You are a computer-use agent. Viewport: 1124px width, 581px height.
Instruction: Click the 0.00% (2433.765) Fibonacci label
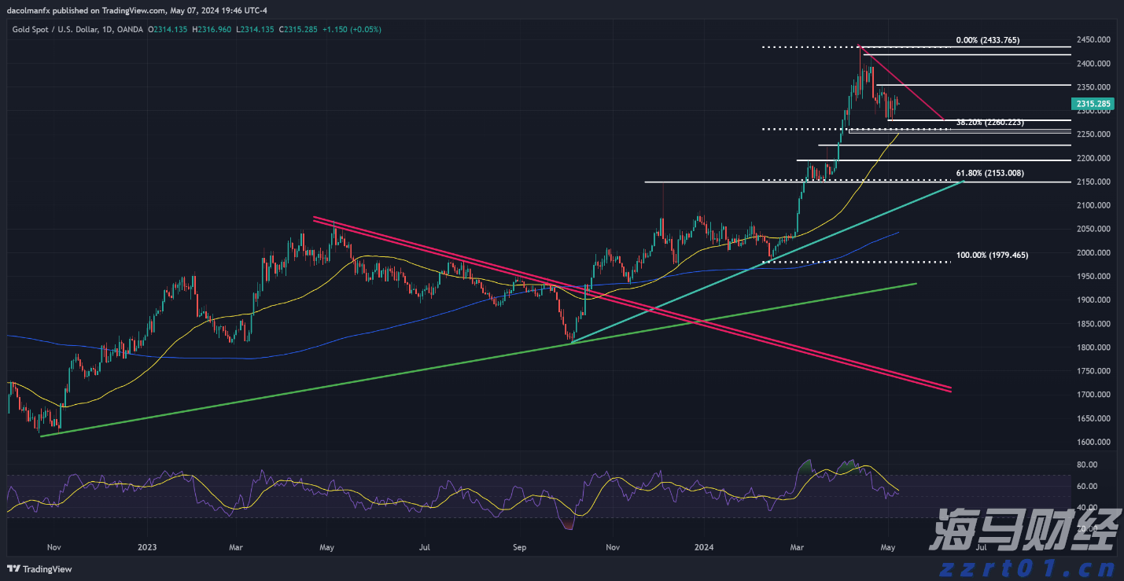[987, 40]
